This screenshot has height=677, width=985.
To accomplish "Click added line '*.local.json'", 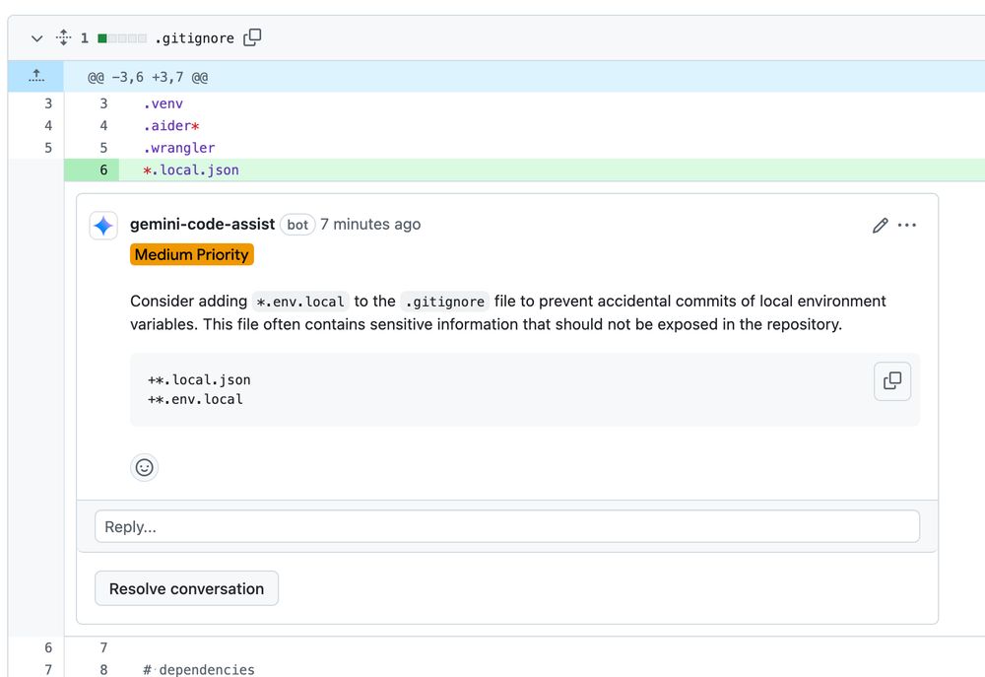I will tap(191, 170).
